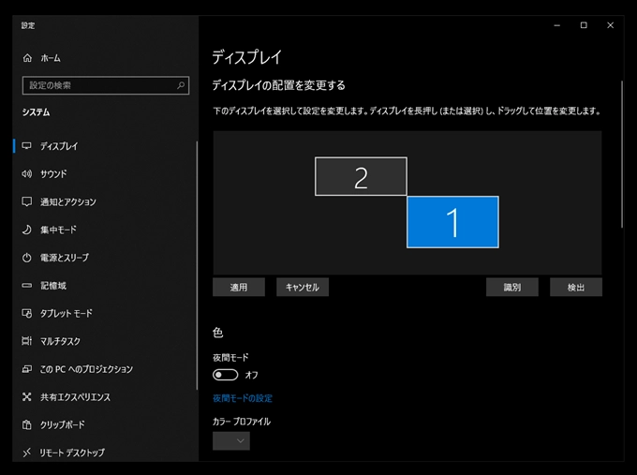This screenshot has height=475, width=637.
Task: Open 通知とアクション settings
Action: coord(67,202)
